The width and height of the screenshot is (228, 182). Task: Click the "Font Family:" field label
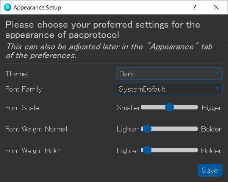(25, 89)
